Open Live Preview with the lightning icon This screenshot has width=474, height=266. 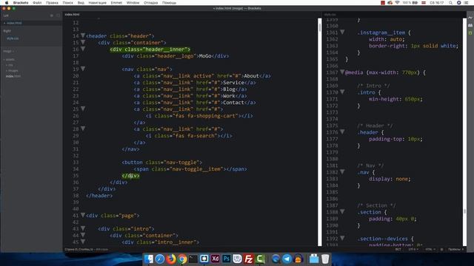[x=470, y=18]
